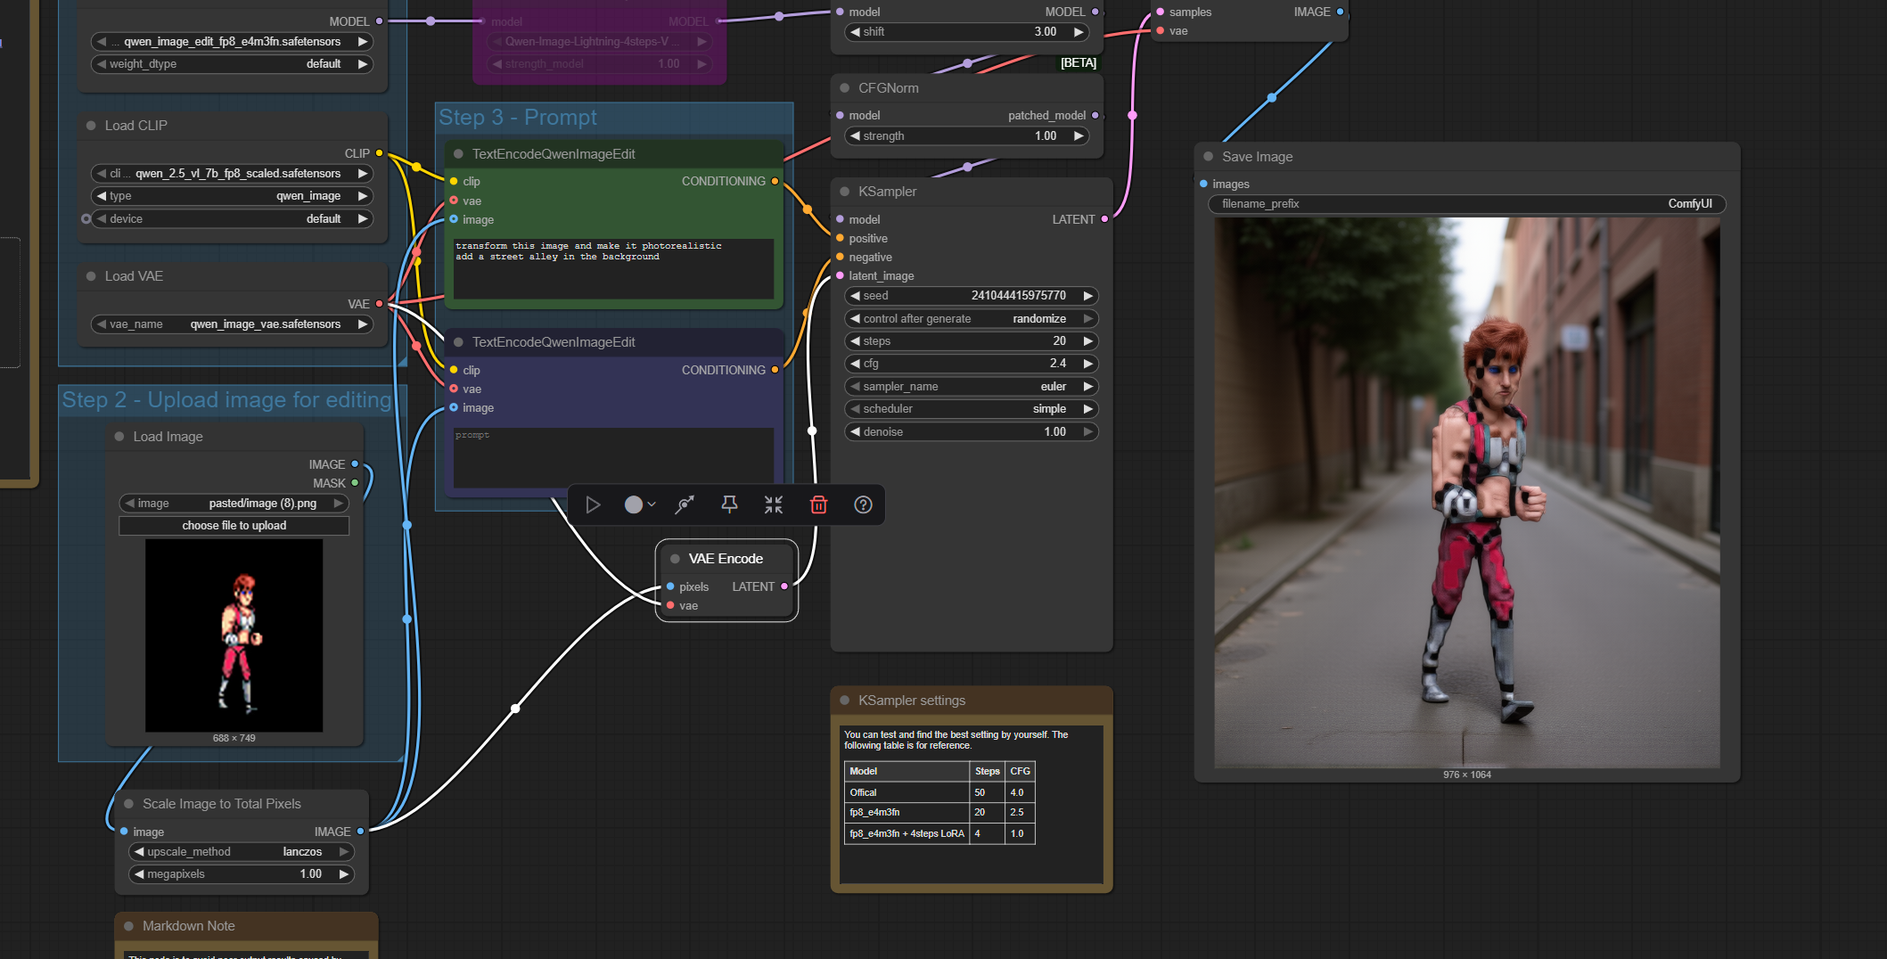Decrease the denoise value with the left arrow
This screenshot has height=959, width=1887.
pyautogui.click(x=856, y=432)
